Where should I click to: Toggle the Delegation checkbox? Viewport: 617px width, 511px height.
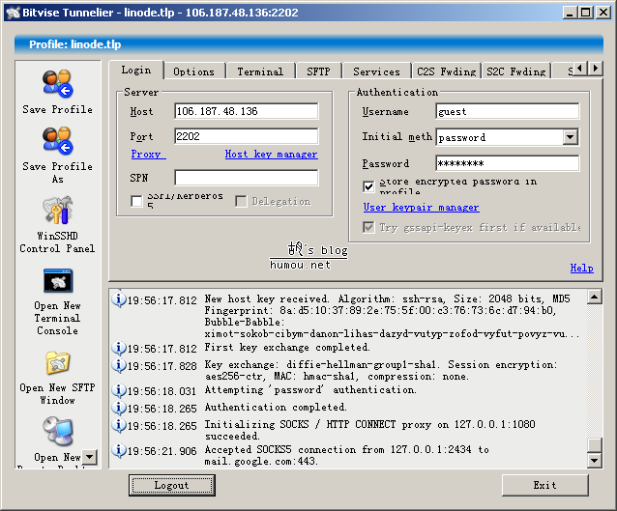click(x=241, y=201)
